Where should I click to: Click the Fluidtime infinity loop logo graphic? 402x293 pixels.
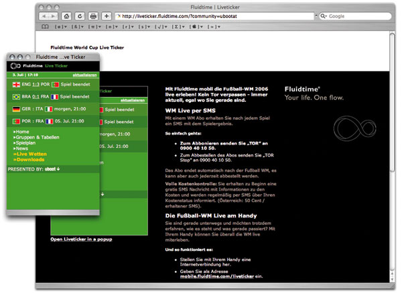(355, 128)
